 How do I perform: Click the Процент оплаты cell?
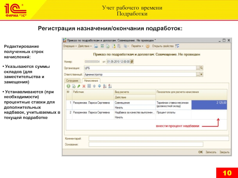(x=173, y=115)
